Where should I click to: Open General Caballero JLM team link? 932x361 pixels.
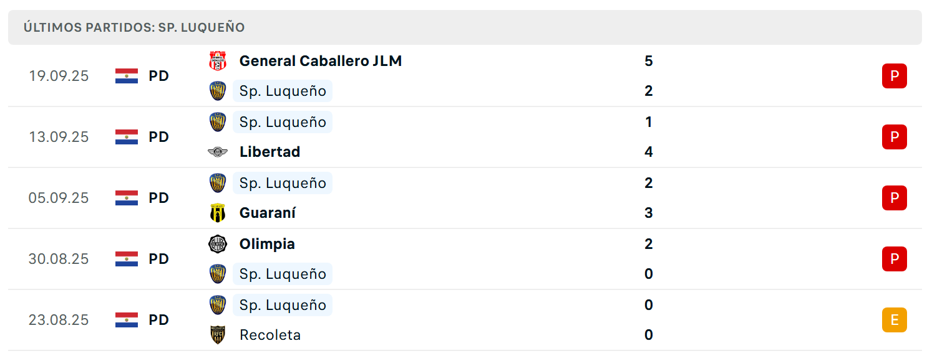[x=321, y=61]
